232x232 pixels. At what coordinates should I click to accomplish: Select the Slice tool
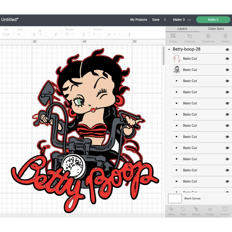pos(171,211)
